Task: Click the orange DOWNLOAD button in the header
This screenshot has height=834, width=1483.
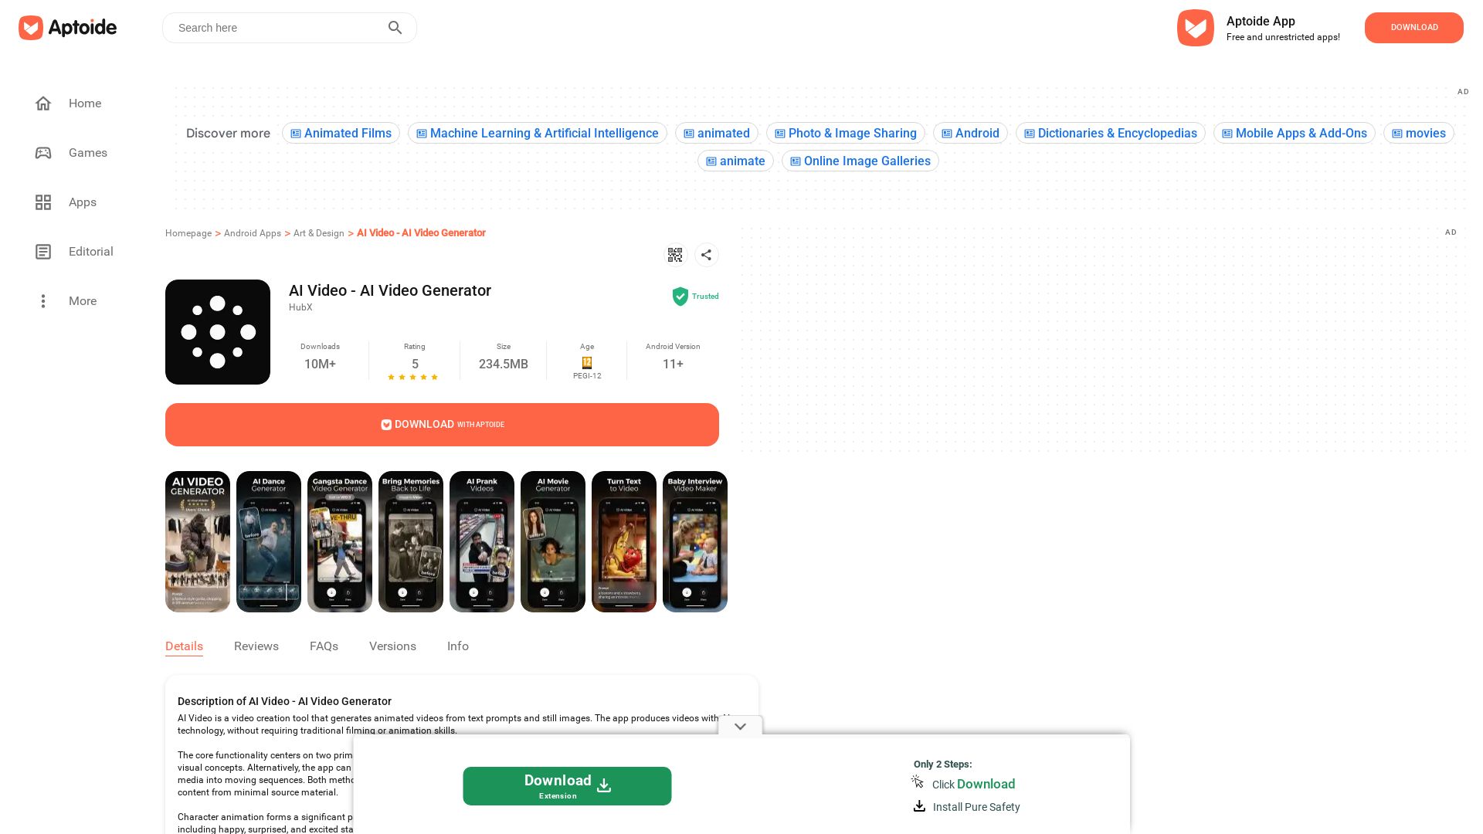Action: click(1414, 28)
